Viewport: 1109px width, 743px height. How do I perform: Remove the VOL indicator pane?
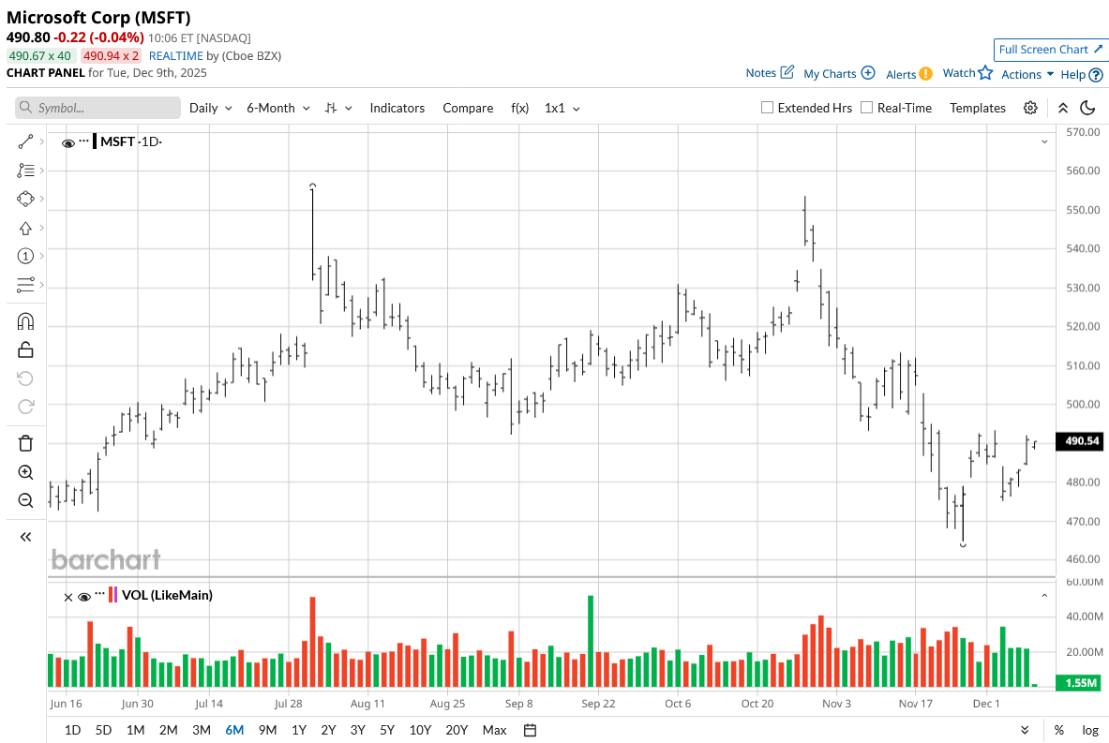(x=67, y=598)
